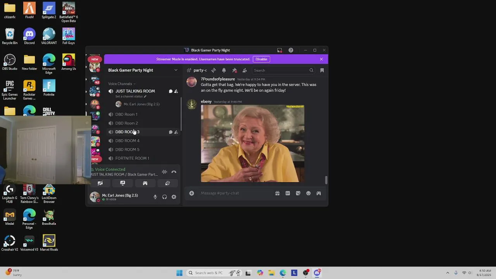Open notification settings bell icon
496x279 pixels.
tap(224, 70)
